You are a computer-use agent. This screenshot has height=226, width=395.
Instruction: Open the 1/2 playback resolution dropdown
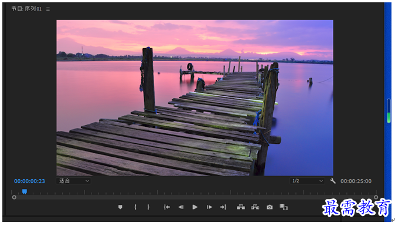(x=307, y=181)
